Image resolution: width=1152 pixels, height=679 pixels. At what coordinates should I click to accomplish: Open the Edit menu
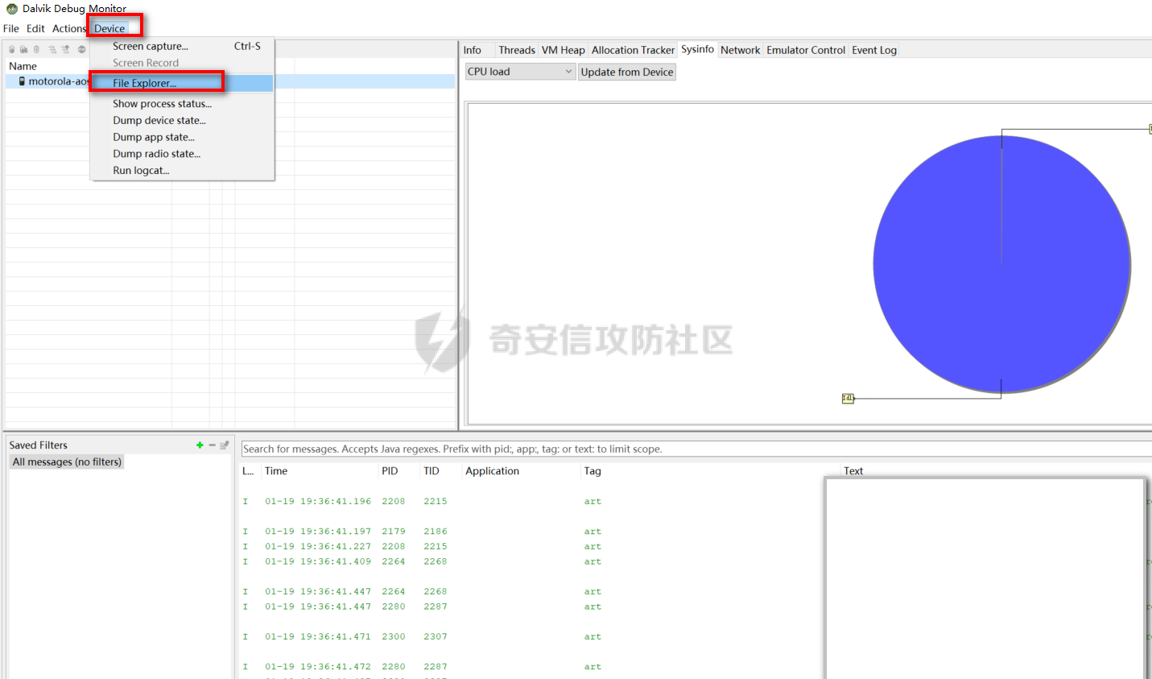pos(35,28)
